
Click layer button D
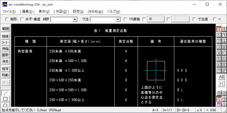coord(224,59)
